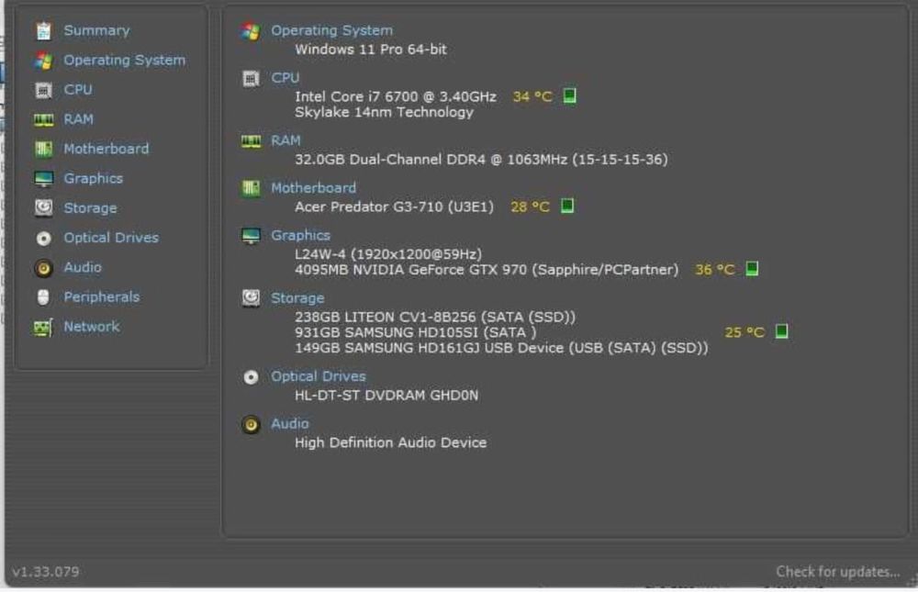
Task: Click the 931GB SAMSUNG HD105SI drive line
Action: coord(416,332)
